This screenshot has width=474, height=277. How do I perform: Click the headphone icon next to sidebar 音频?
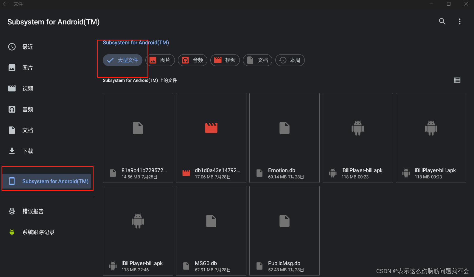pos(12,109)
